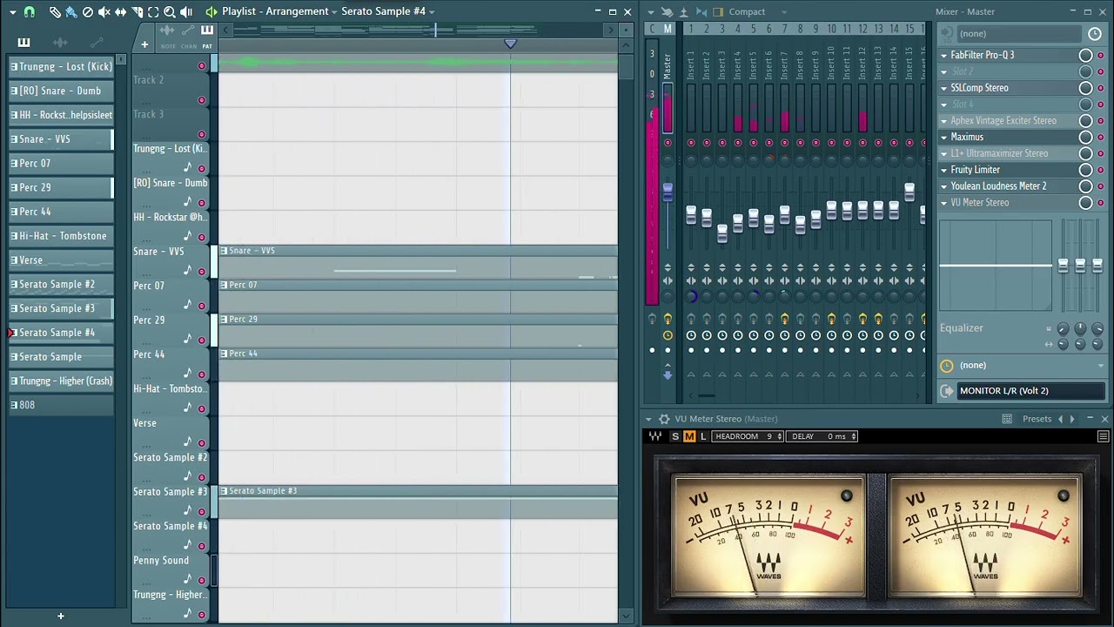The height and width of the screenshot is (627, 1114).
Task: Open the VU Meter plugin gear settings
Action: click(664, 419)
